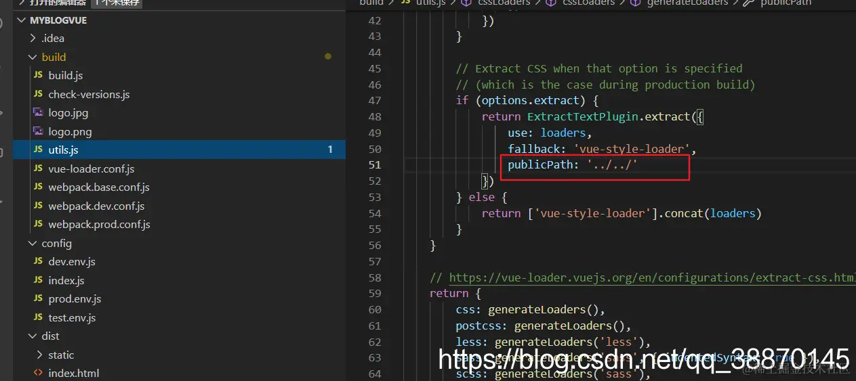The width and height of the screenshot is (856, 381).
Task: Expand the .idea folder
Action: tap(33, 39)
